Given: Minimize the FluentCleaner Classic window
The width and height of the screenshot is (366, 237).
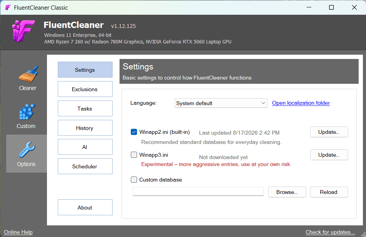Looking at the screenshot, I should pyautogui.click(x=309, y=7).
